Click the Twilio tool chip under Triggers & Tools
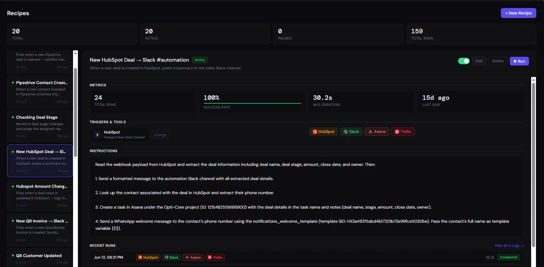Viewport: 544px width, 267px height. (x=403, y=132)
